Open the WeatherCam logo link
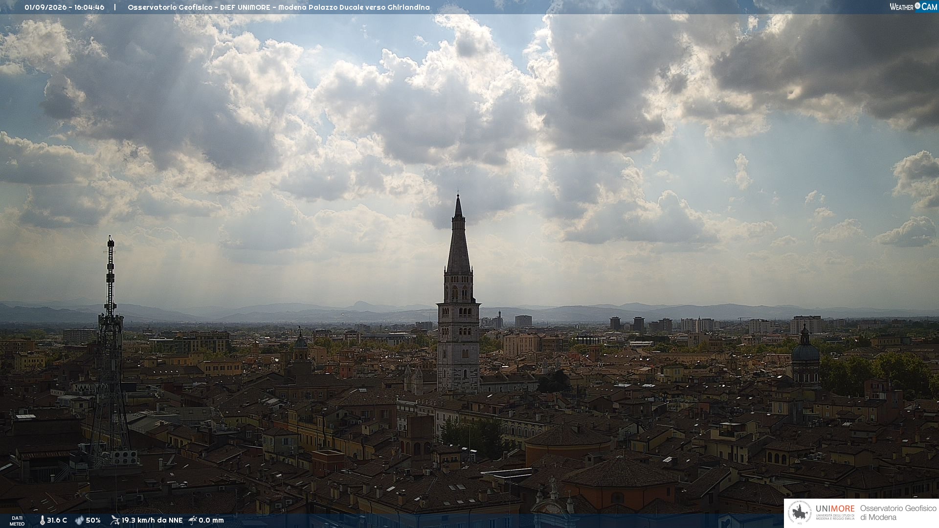This screenshot has width=939, height=528. (x=914, y=6)
